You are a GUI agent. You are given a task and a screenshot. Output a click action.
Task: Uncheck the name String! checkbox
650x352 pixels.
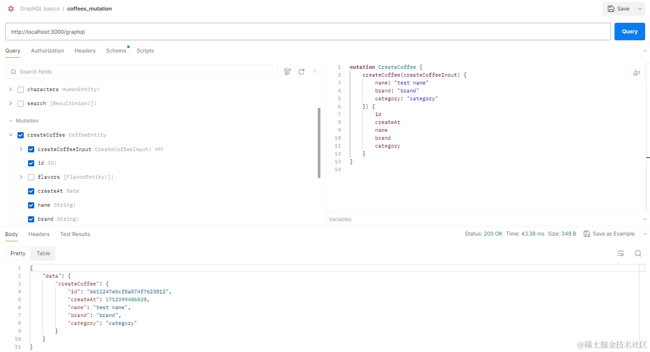[x=31, y=205]
